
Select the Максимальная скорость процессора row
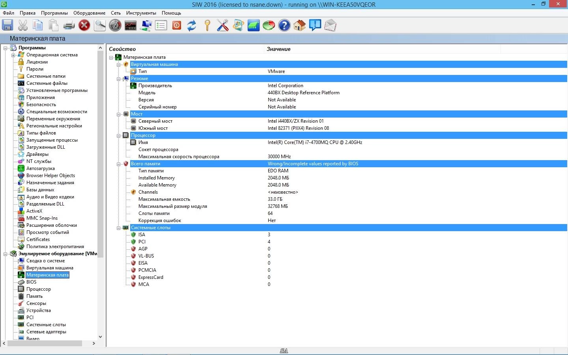(179, 157)
